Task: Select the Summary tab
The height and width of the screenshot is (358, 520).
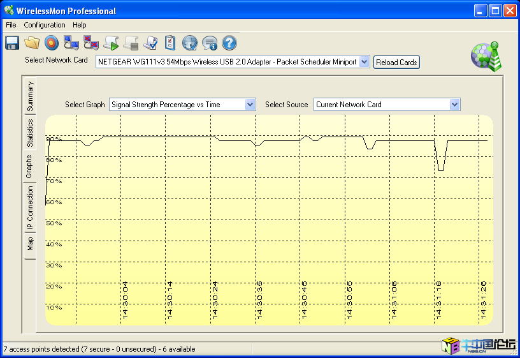Action: 30,97
